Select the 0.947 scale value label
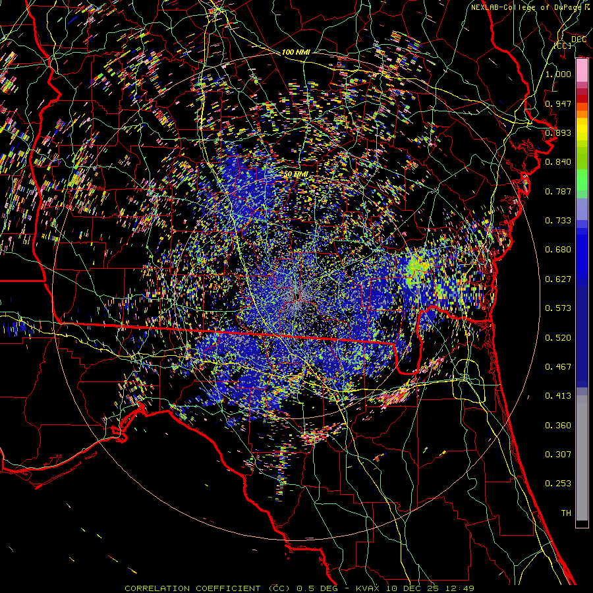 tap(558, 103)
